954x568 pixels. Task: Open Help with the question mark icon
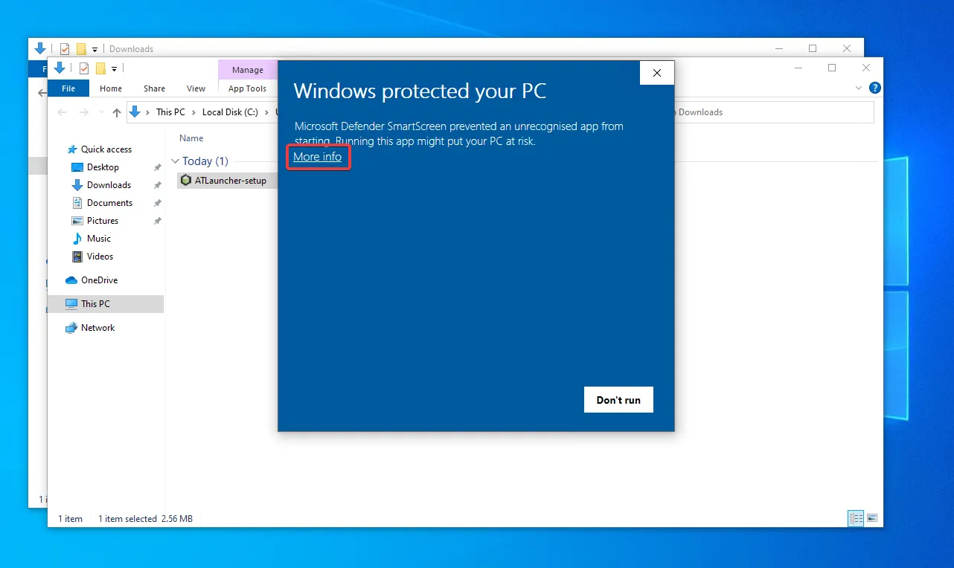point(874,87)
